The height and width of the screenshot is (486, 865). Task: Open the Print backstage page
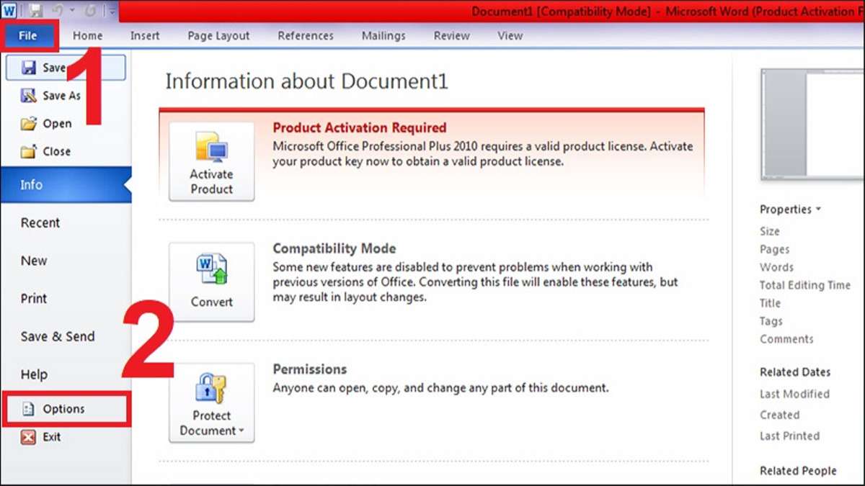click(35, 298)
